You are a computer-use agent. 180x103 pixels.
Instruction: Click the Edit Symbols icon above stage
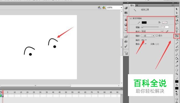pyautogui.click(x=104, y=7)
